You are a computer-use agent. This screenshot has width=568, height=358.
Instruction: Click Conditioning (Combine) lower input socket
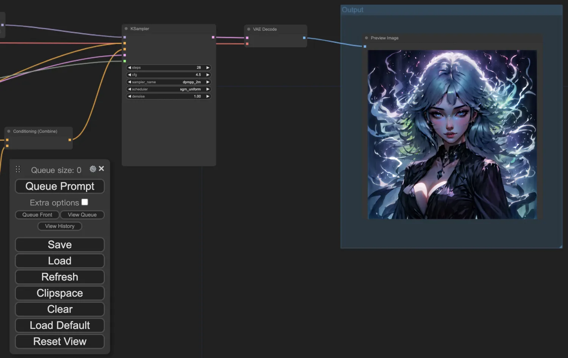pyautogui.click(x=7, y=146)
